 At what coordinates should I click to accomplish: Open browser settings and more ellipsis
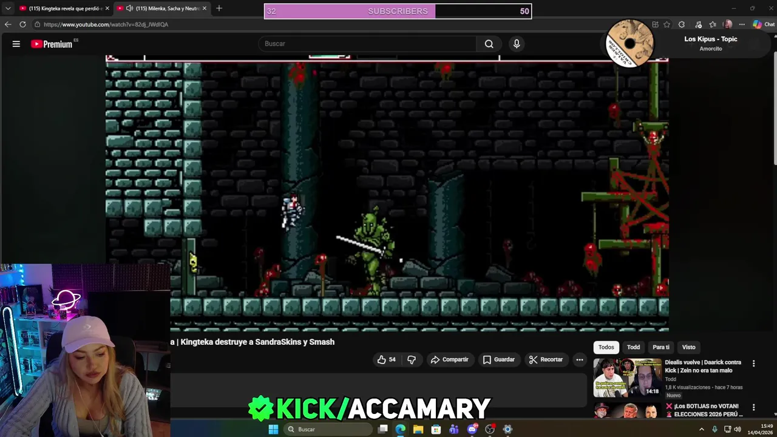(x=742, y=24)
